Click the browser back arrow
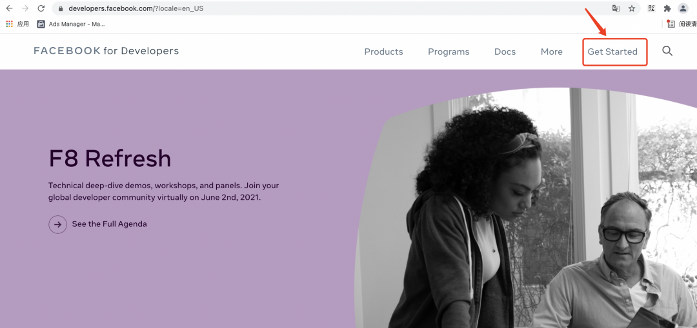Viewport: 697px width, 328px height. tap(9, 8)
